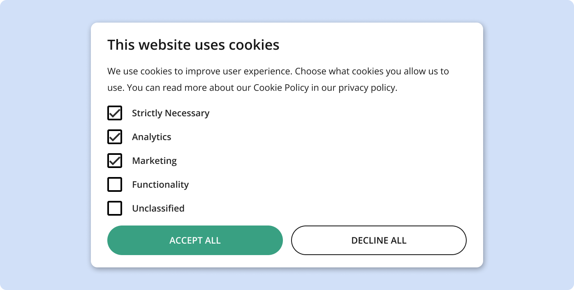The width and height of the screenshot is (574, 290).
Task: Click the Analytics label text
Action: coord(151,137)
